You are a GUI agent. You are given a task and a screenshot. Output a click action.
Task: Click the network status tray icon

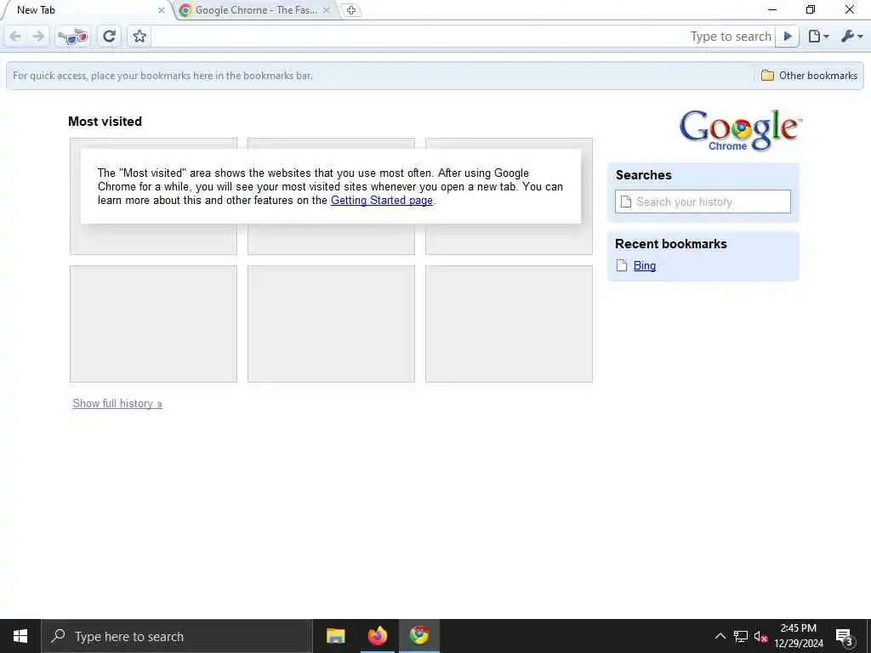tap(741, 636)
